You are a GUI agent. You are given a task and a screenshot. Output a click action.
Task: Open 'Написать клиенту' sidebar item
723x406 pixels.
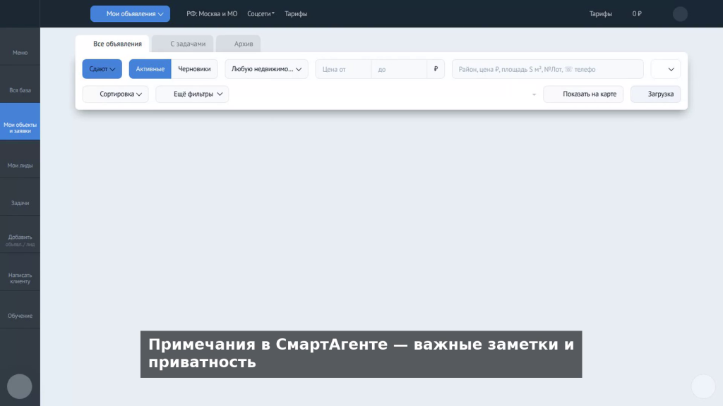[20, 272]
